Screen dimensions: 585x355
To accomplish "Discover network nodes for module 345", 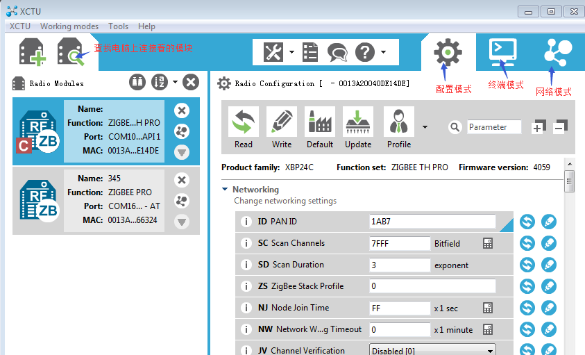I will coord(182,201).
